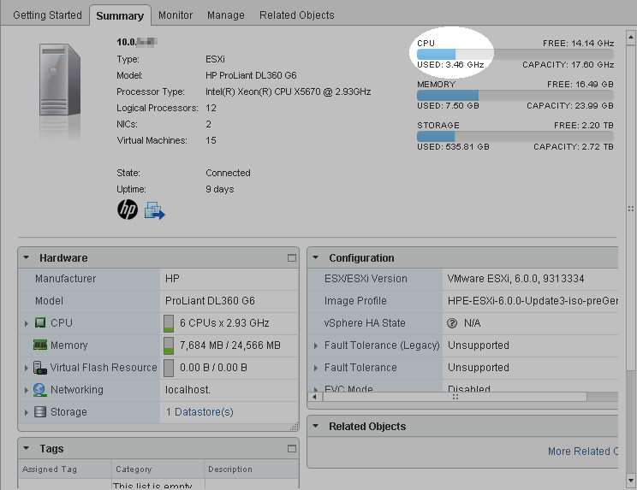Open the Getting Started tab

(x=47, y=15)
